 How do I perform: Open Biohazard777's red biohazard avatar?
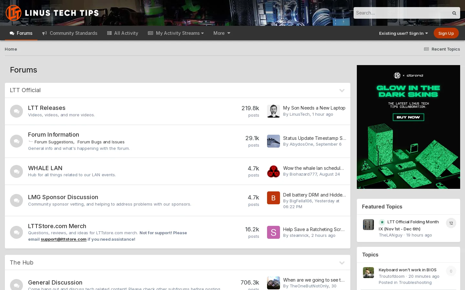(x=274, y=171)
